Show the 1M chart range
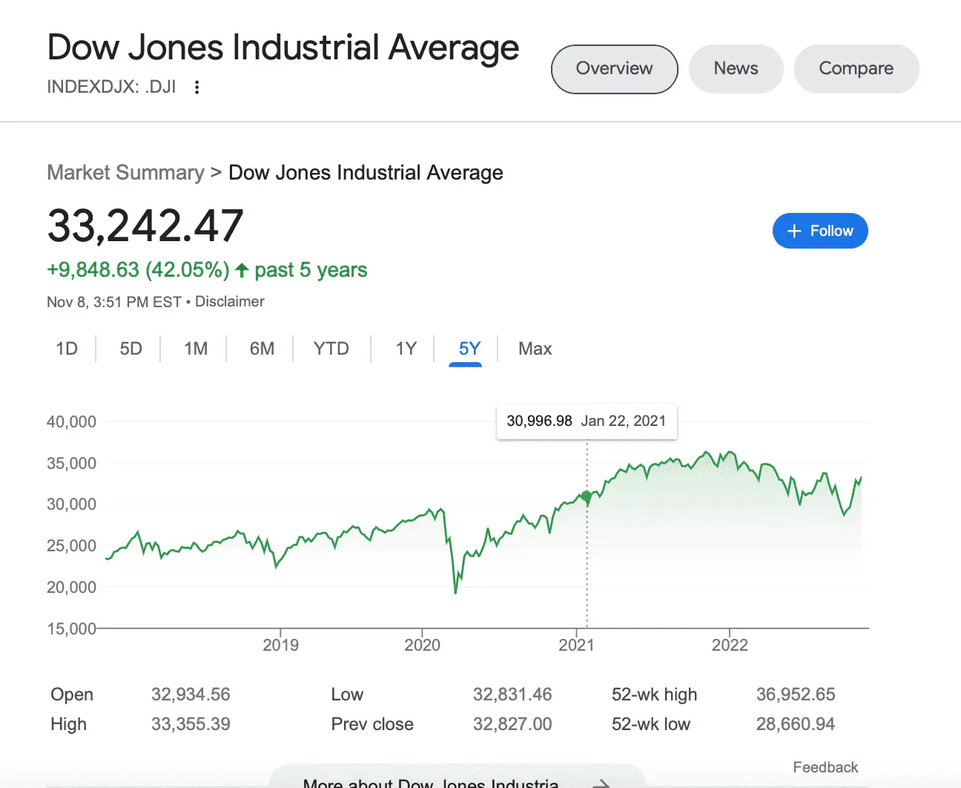The width and height of the screenshot is (961, 788). point(196,349)
